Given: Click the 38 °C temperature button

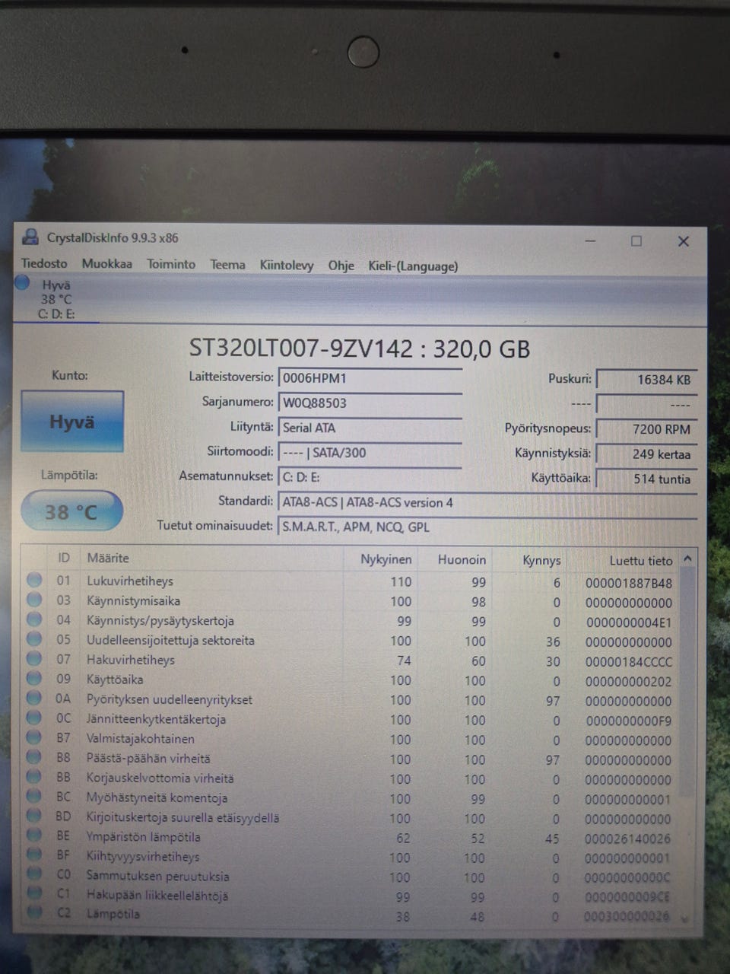Looking at the screenshot, I should 71,511.
